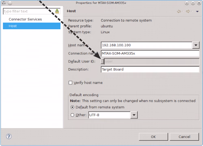Open back history dropdown next to left arrow
Viewport: 203px width, 146px height.
point(183,11)
